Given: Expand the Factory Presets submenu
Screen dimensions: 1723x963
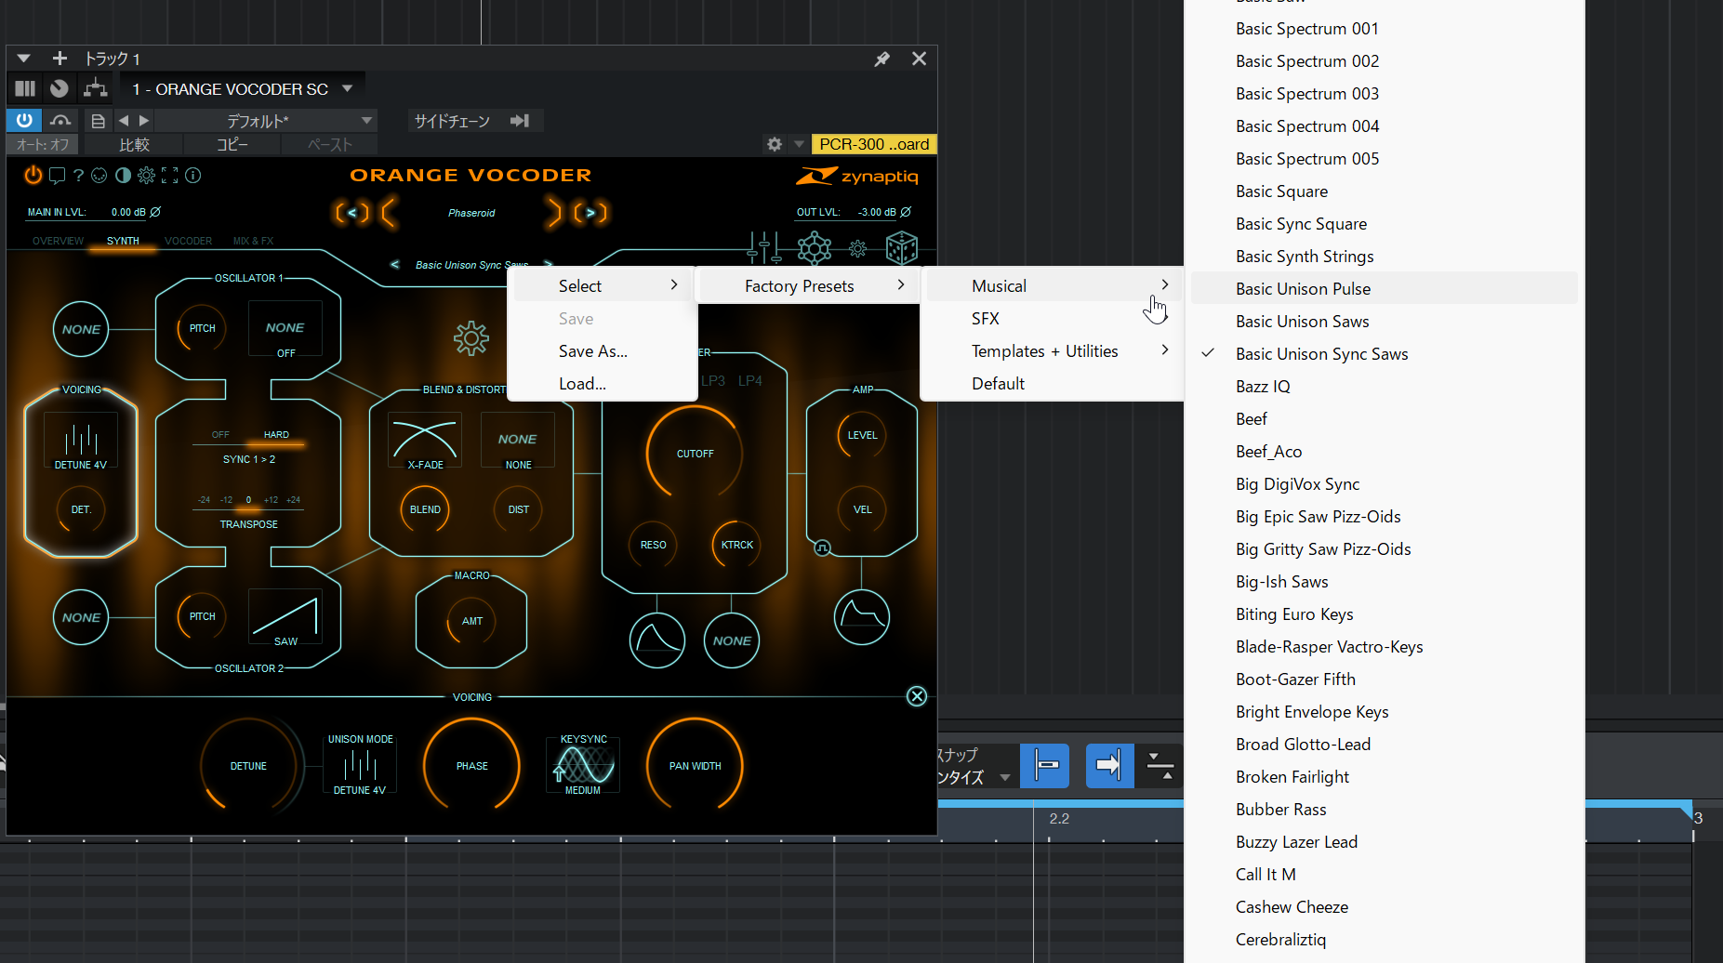Looking at the screenshot, I should coord(810,286).
